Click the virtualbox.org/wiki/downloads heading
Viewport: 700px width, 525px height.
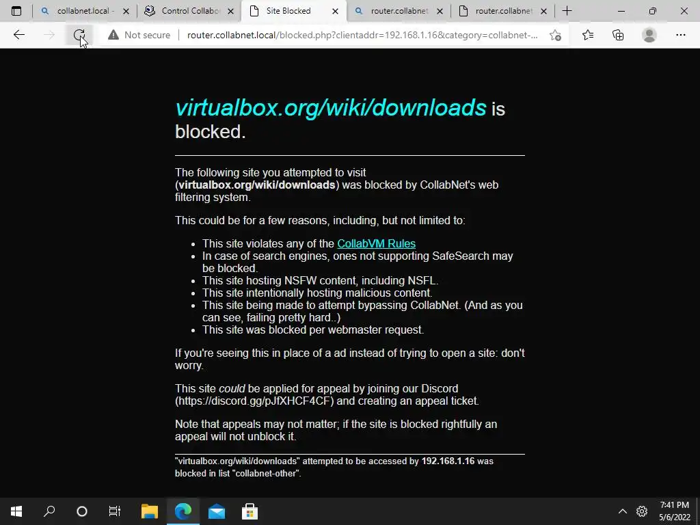[x=330, y=107]
